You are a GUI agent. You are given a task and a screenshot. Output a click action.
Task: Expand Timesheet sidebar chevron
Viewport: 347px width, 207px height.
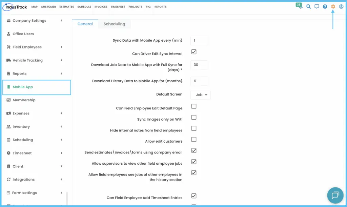62,153
